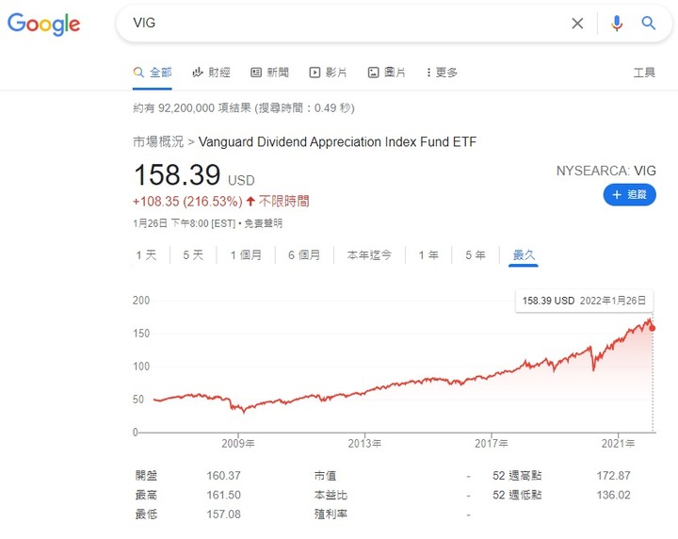Select the 最久 max chart range
The height and width of the screenshot is (539, 678).
[524, 255]
